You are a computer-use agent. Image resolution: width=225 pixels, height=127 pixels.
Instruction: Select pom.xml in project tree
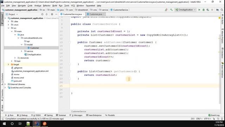17,81
